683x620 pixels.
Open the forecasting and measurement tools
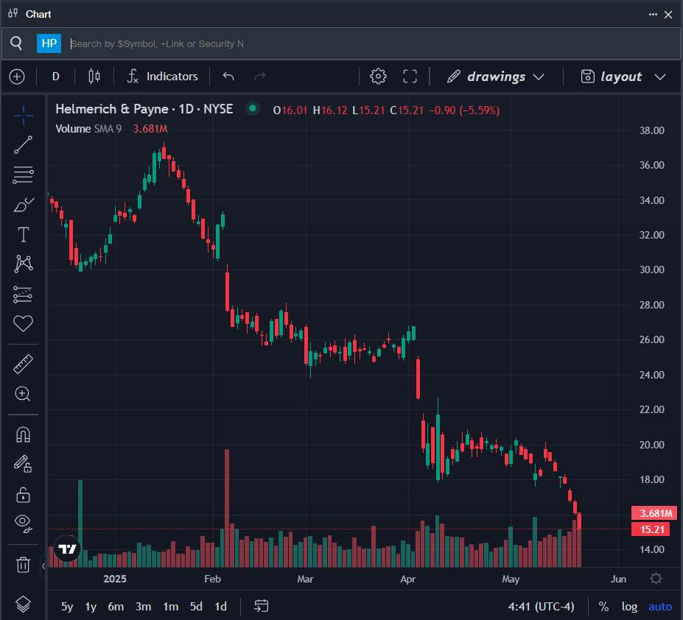pos(23,295)
